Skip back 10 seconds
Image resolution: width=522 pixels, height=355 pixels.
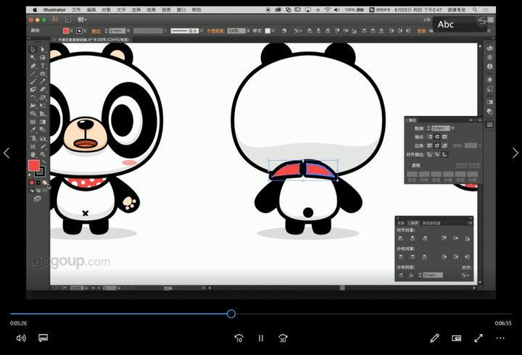click(239, 338)
